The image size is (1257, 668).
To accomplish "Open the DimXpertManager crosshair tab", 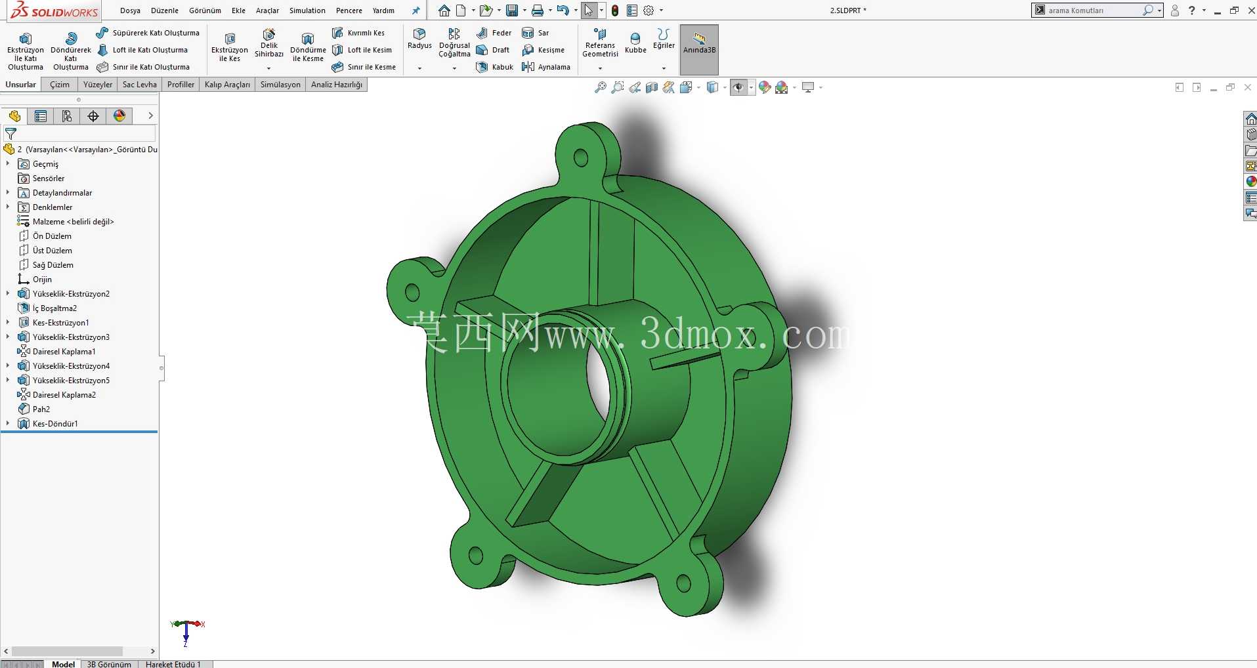I will coord(93,116).
